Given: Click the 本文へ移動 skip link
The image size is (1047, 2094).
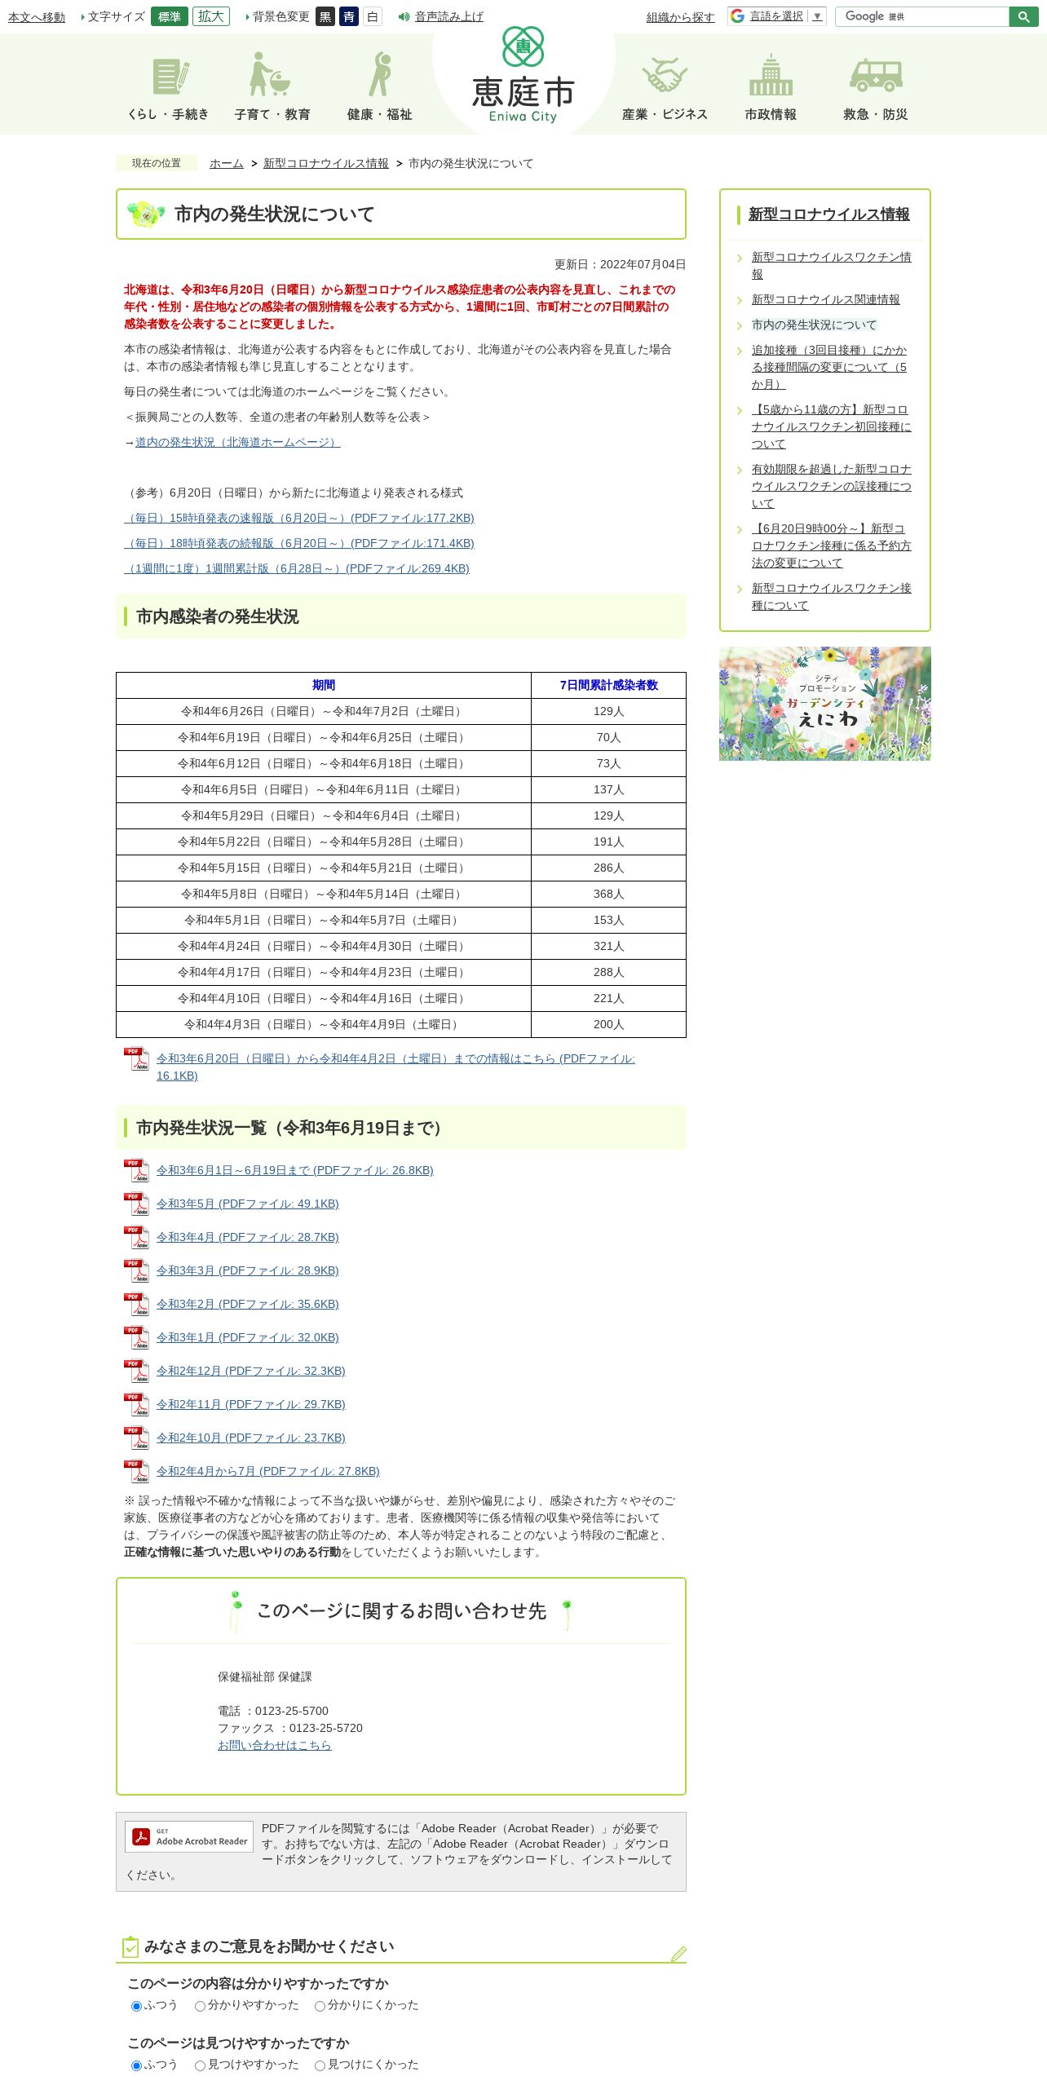Looking at the screenshot, I should (37, 17).
